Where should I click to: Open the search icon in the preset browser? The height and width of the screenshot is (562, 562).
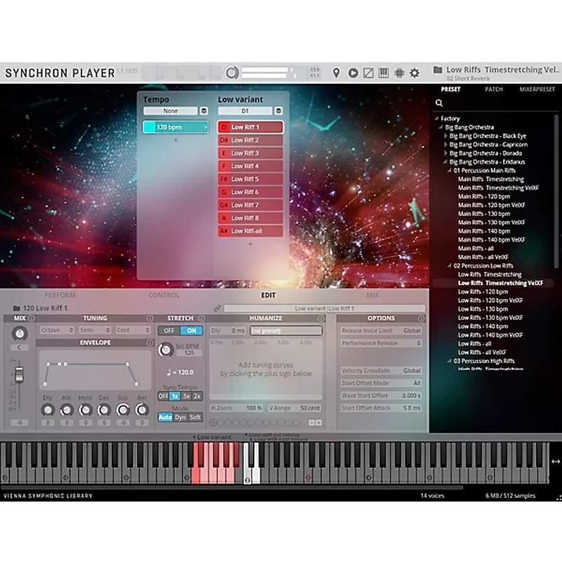439,103
